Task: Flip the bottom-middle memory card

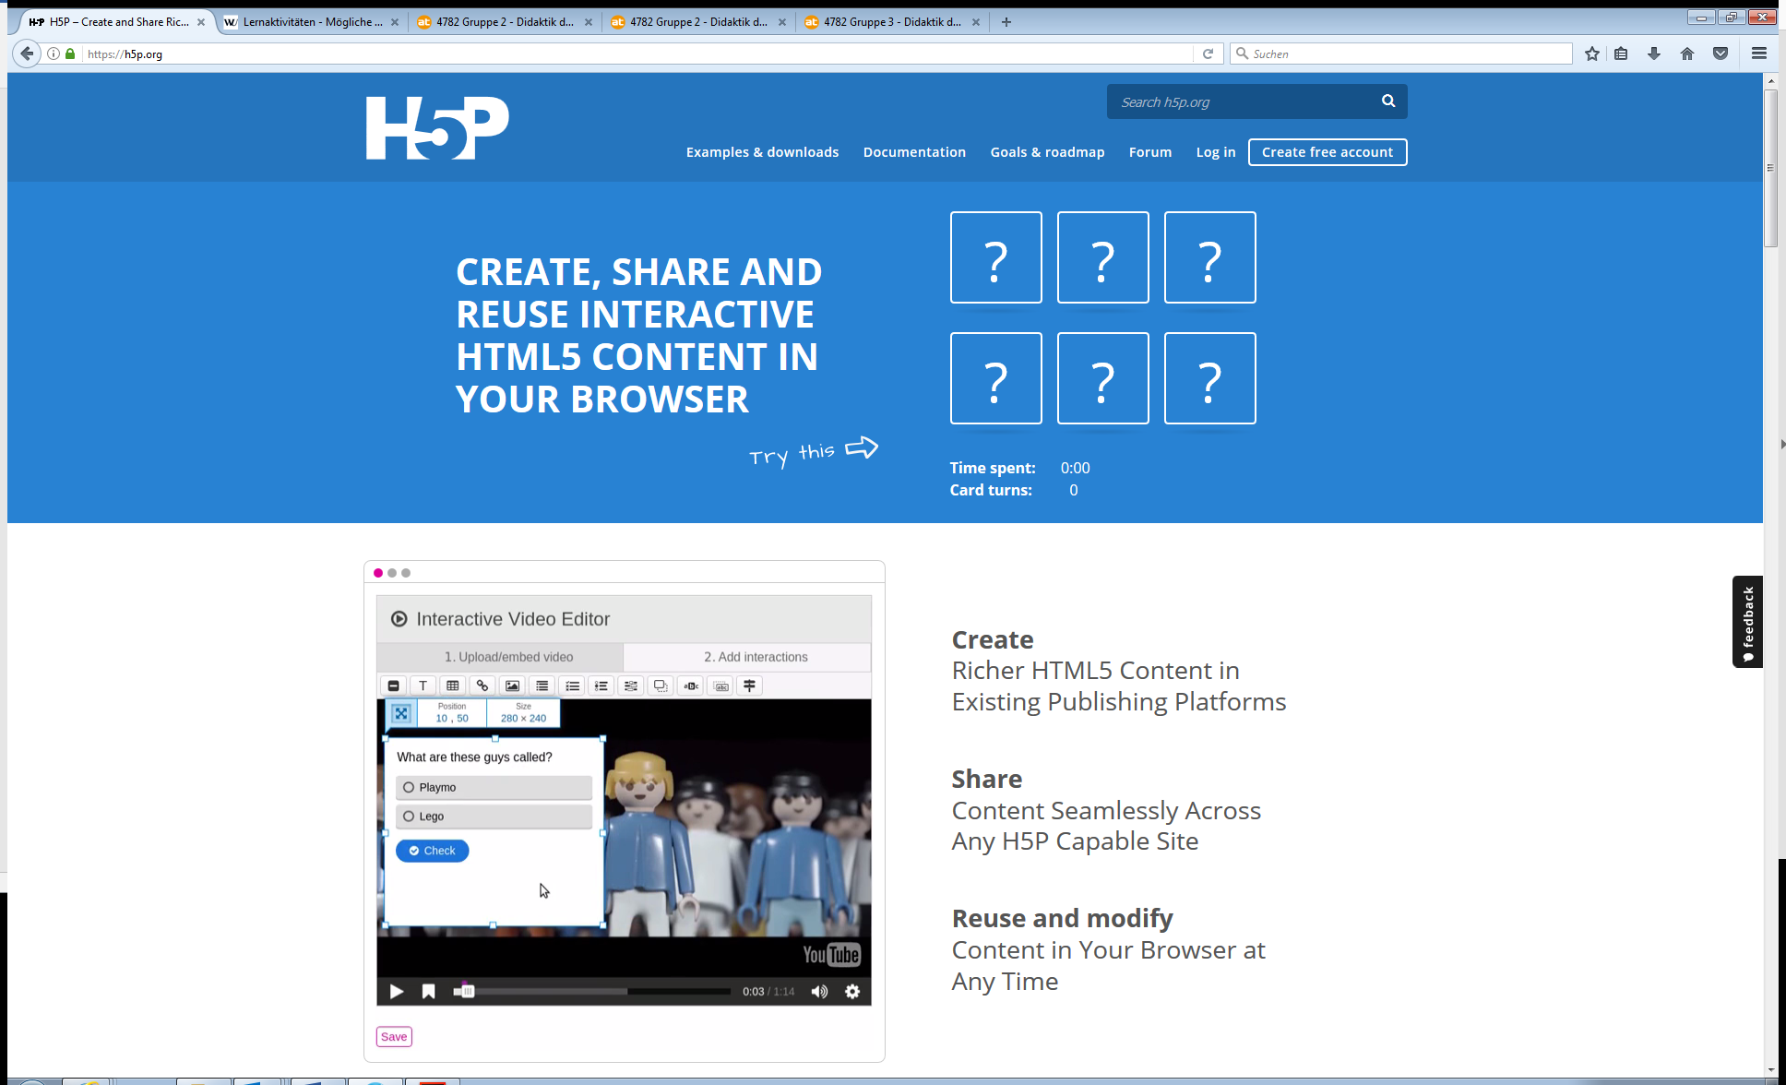Action: pyautogui.click(x=1103, y=378)
